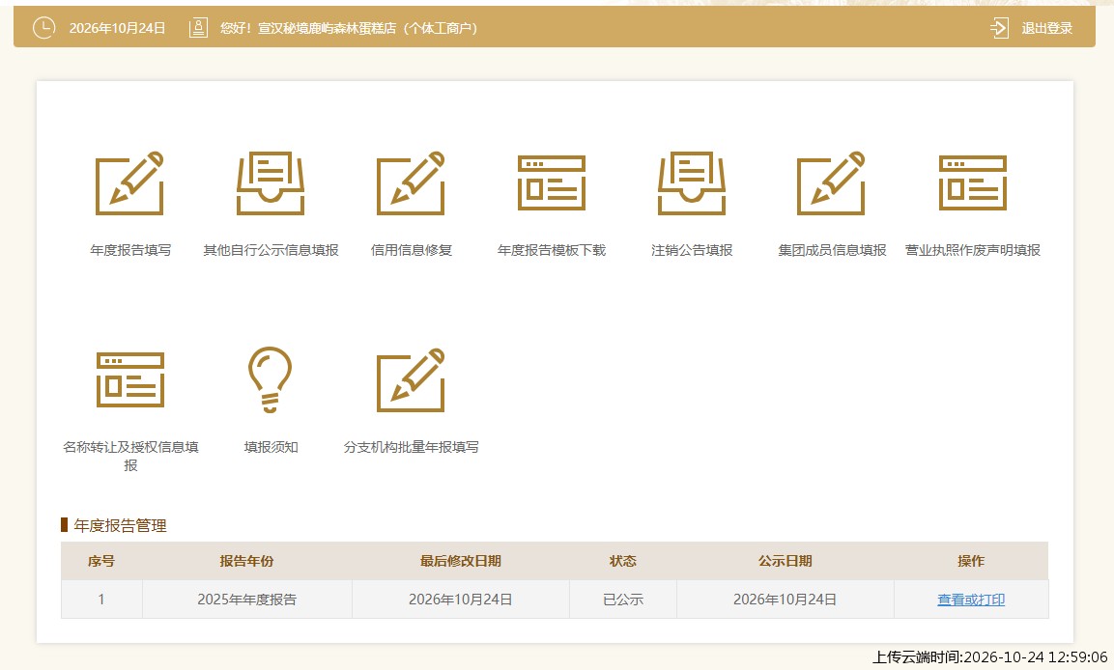Open the 营业执照作废声明填报 icon
The width and height of the screenshot is (1114, 670).
click(x=973, y=183)
